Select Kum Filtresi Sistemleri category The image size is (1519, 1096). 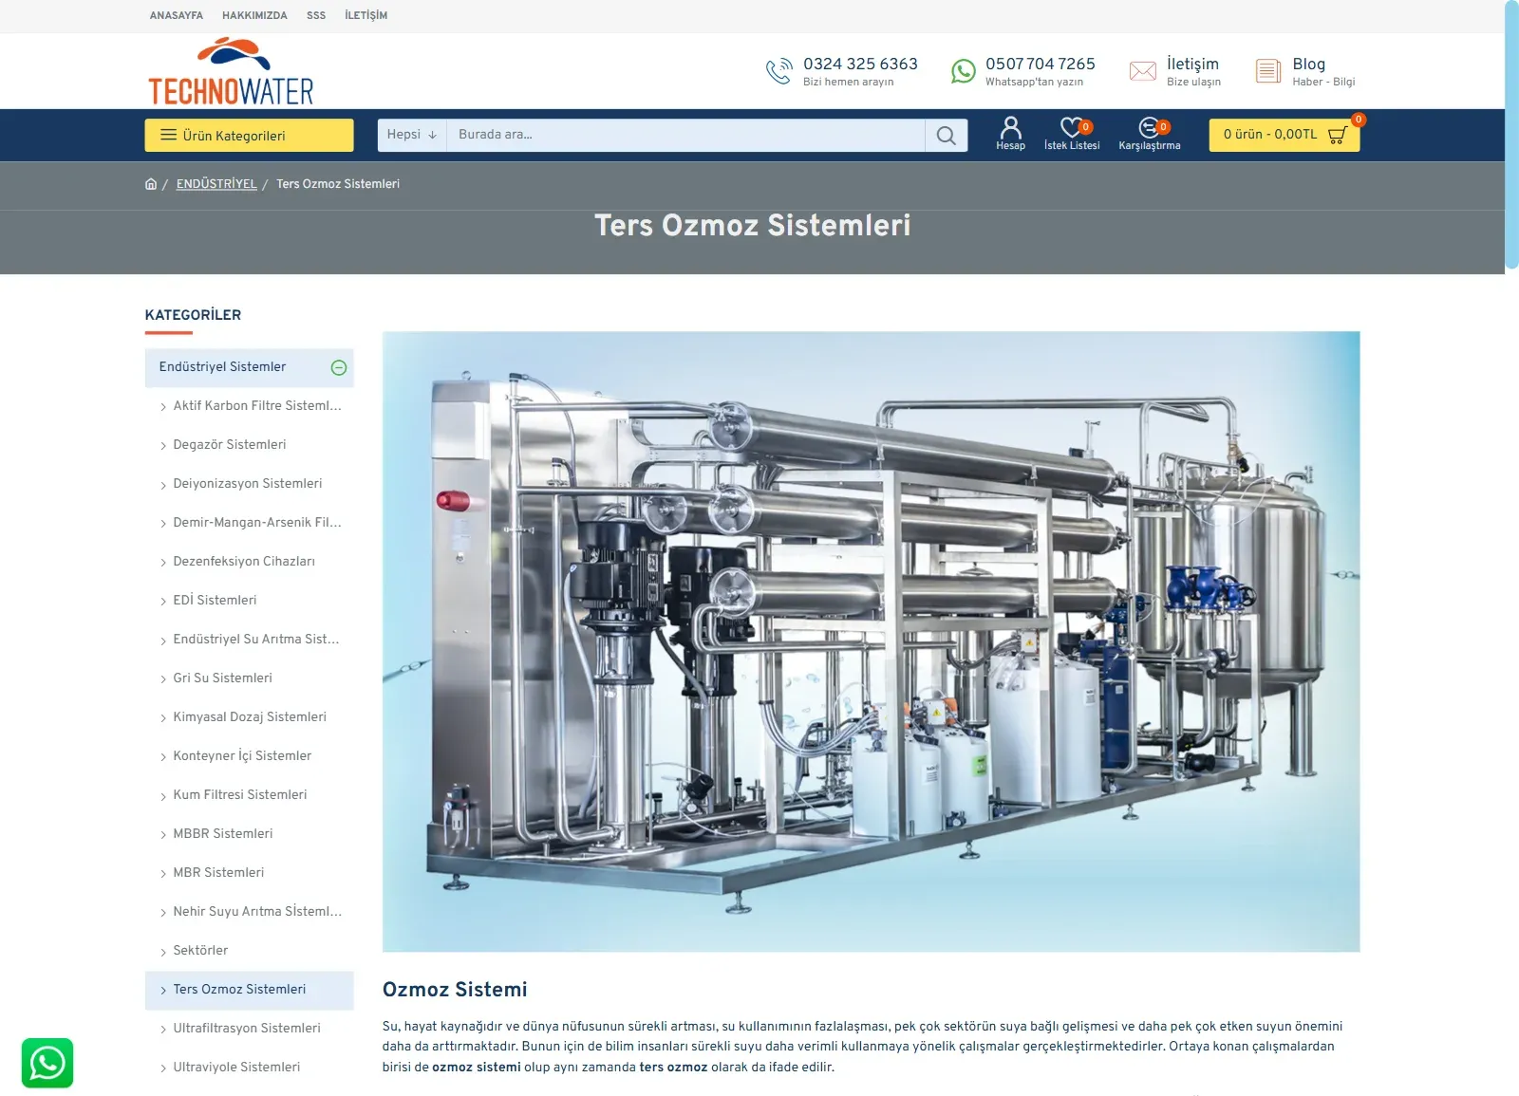249,795
